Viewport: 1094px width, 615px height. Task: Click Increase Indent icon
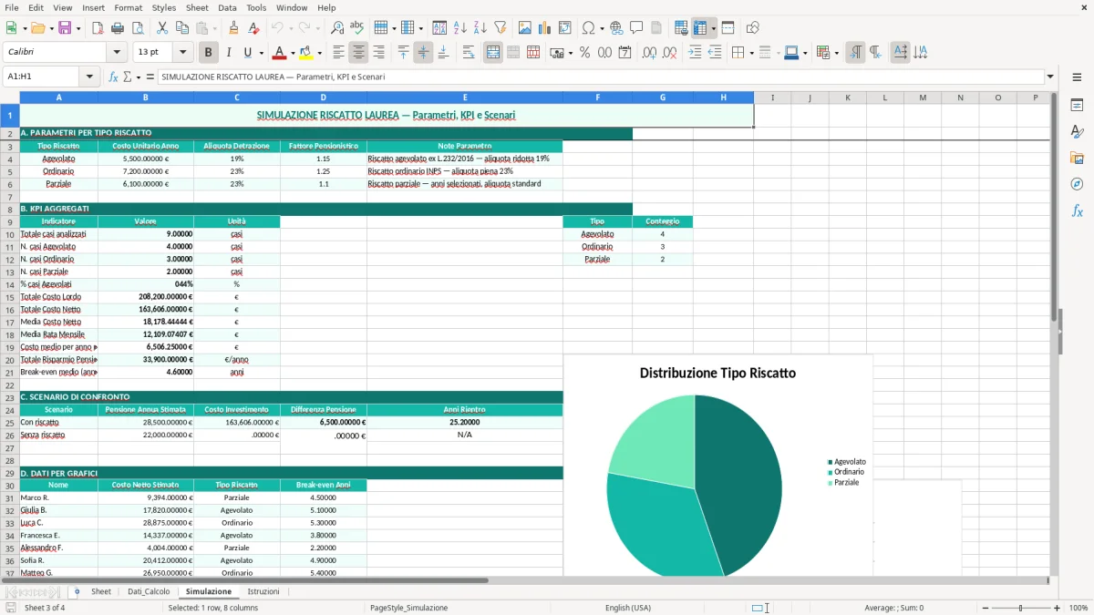695,53
